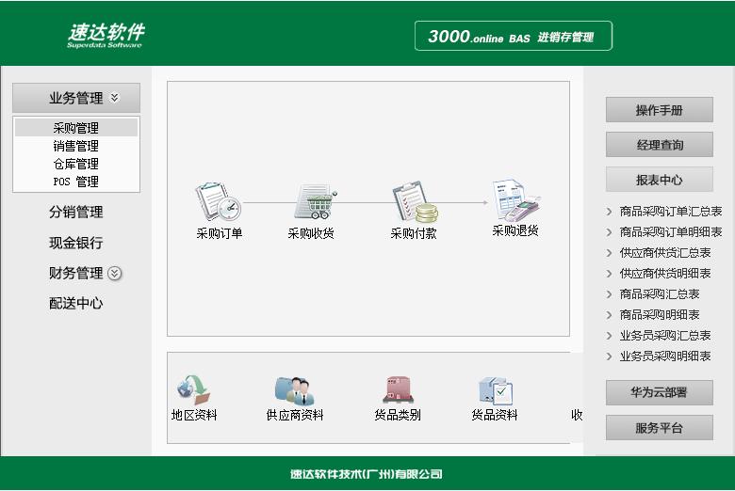Click the 速达软件技术(广州)有限公司 footer text

(367, 474)
